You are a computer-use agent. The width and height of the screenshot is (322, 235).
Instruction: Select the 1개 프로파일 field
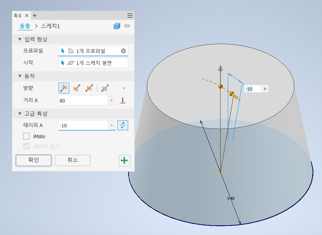(93, 51)
